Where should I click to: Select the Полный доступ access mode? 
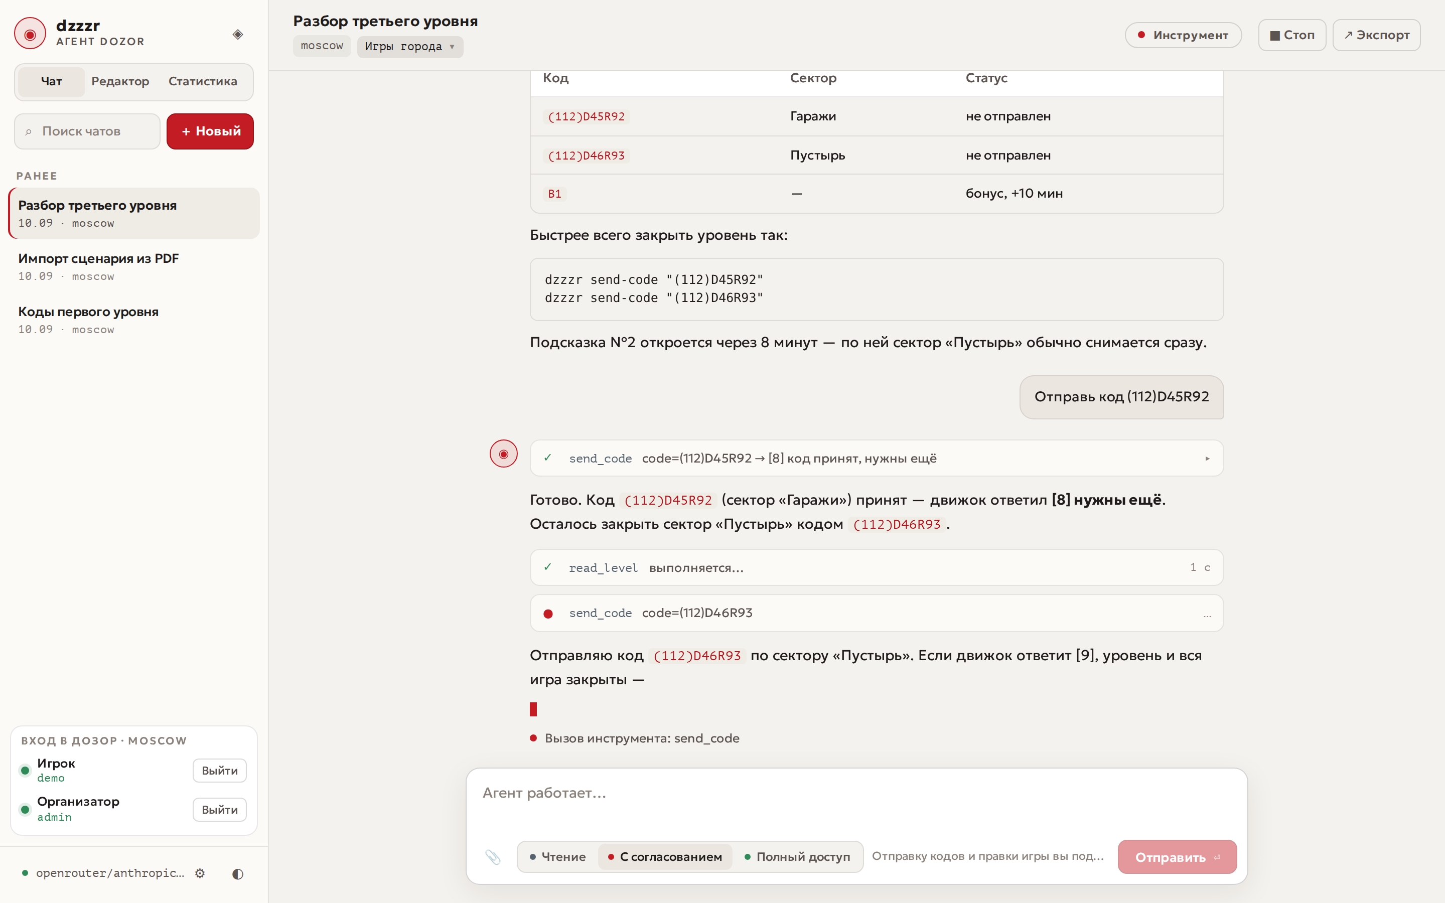[x=797, y=856]
